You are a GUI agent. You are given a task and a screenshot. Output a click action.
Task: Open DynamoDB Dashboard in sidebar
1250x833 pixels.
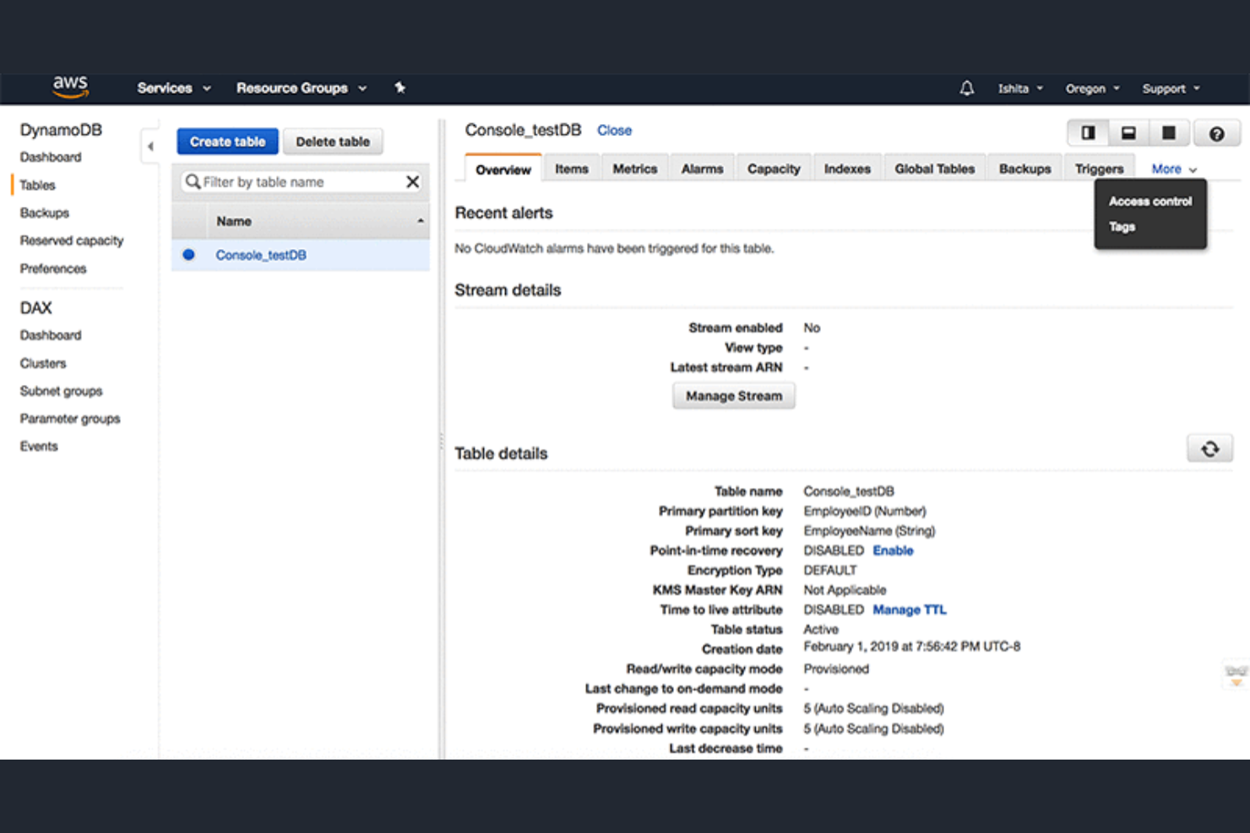(x=51, y=157)
